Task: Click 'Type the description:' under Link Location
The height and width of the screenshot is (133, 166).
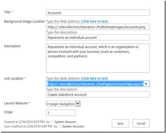Action: [x=62, y=89]
